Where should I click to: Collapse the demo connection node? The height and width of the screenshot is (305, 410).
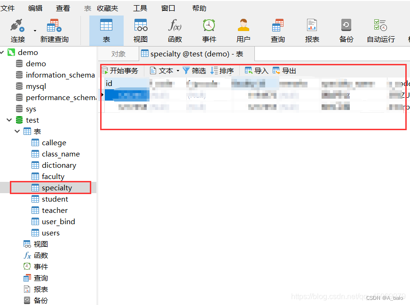pos(2,52)
